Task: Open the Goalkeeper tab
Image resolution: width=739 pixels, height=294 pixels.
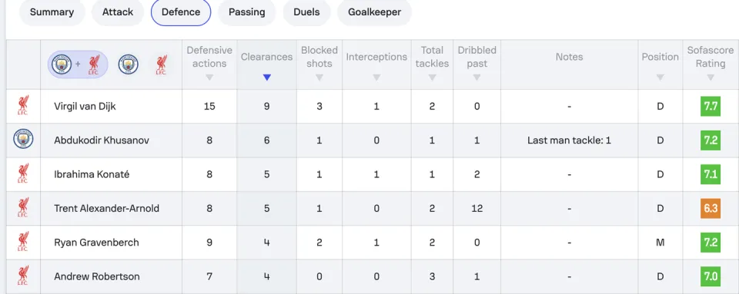Action: [x=374, y=12]
